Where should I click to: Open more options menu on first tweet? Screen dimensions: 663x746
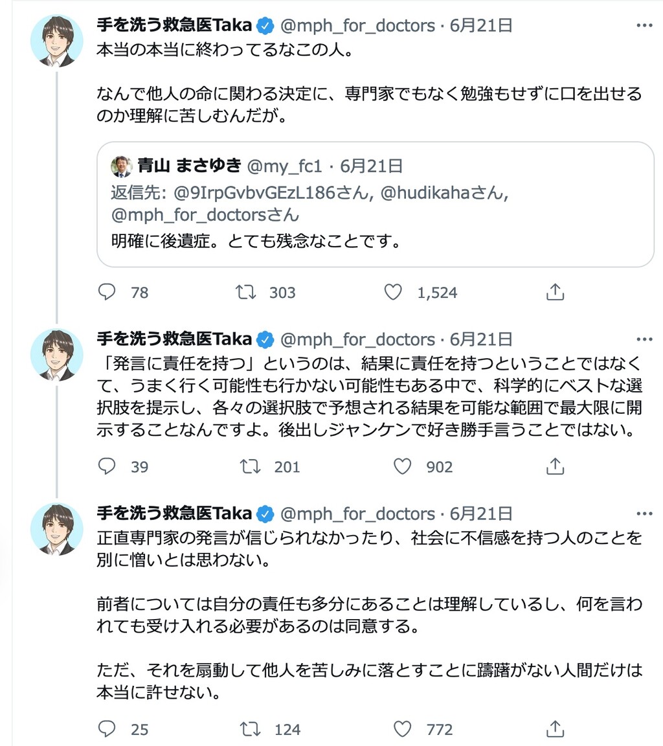tap(644, 26)
